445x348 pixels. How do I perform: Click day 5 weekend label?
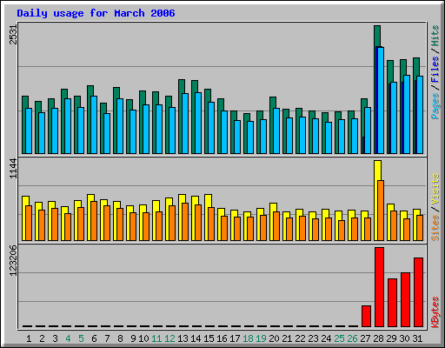click(81, 338)
